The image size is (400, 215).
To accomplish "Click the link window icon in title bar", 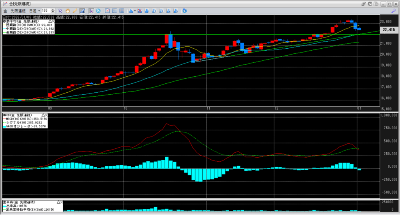I will pyautogui.click(x=363, y=4).
